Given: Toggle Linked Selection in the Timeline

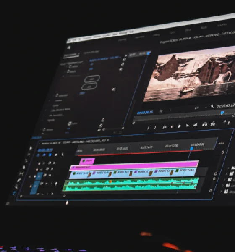Looking at the screenshot, I should click(x=50, y=155).
